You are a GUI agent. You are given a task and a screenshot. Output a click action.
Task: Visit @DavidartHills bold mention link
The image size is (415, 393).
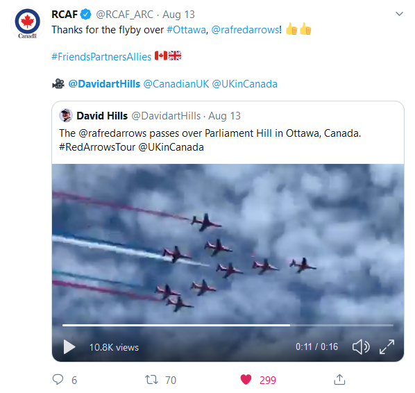point(104,84)
